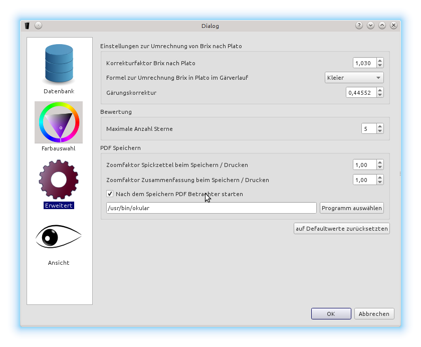The image size is (421, 347).
Task: Decrease the Gärungskorrektur value
Action: click(380, 95)
